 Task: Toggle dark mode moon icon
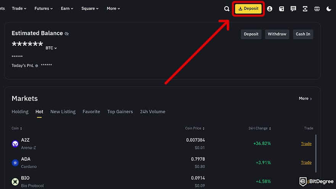click(329, 8)
